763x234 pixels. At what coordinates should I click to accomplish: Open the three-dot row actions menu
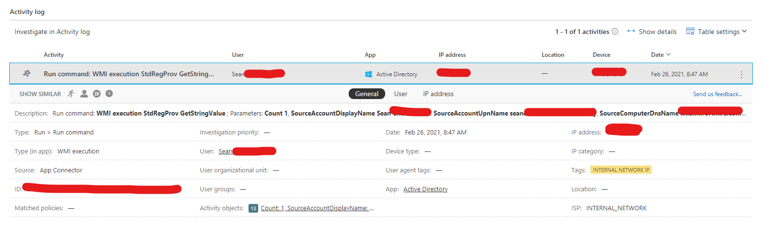tap(741, 74)
